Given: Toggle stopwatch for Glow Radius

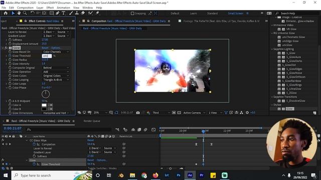Looking at the screenshot, I should [10, 60].
